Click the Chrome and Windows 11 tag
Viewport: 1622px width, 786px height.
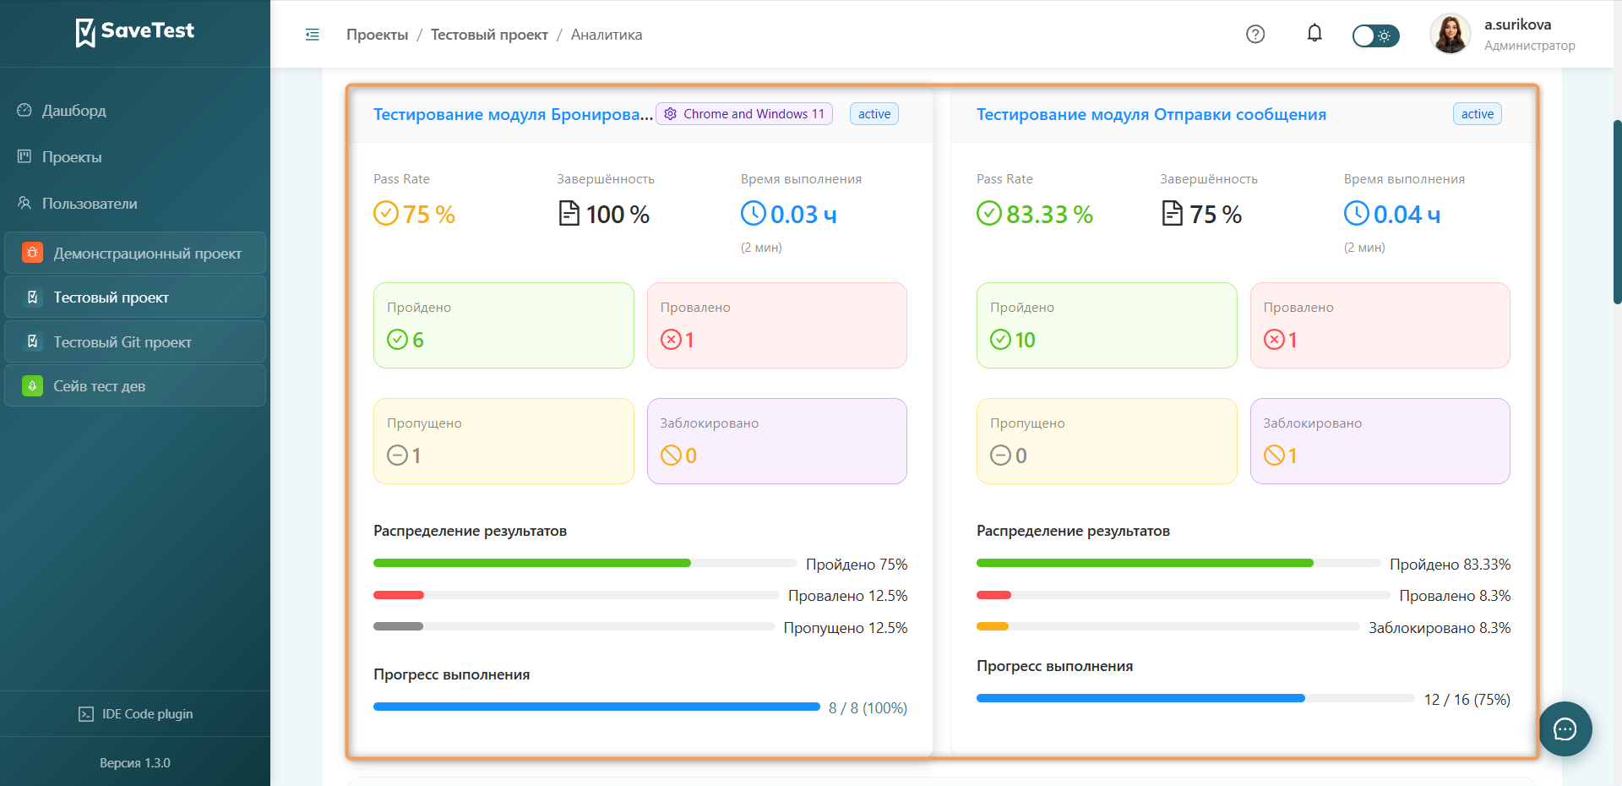coord(744,114)
